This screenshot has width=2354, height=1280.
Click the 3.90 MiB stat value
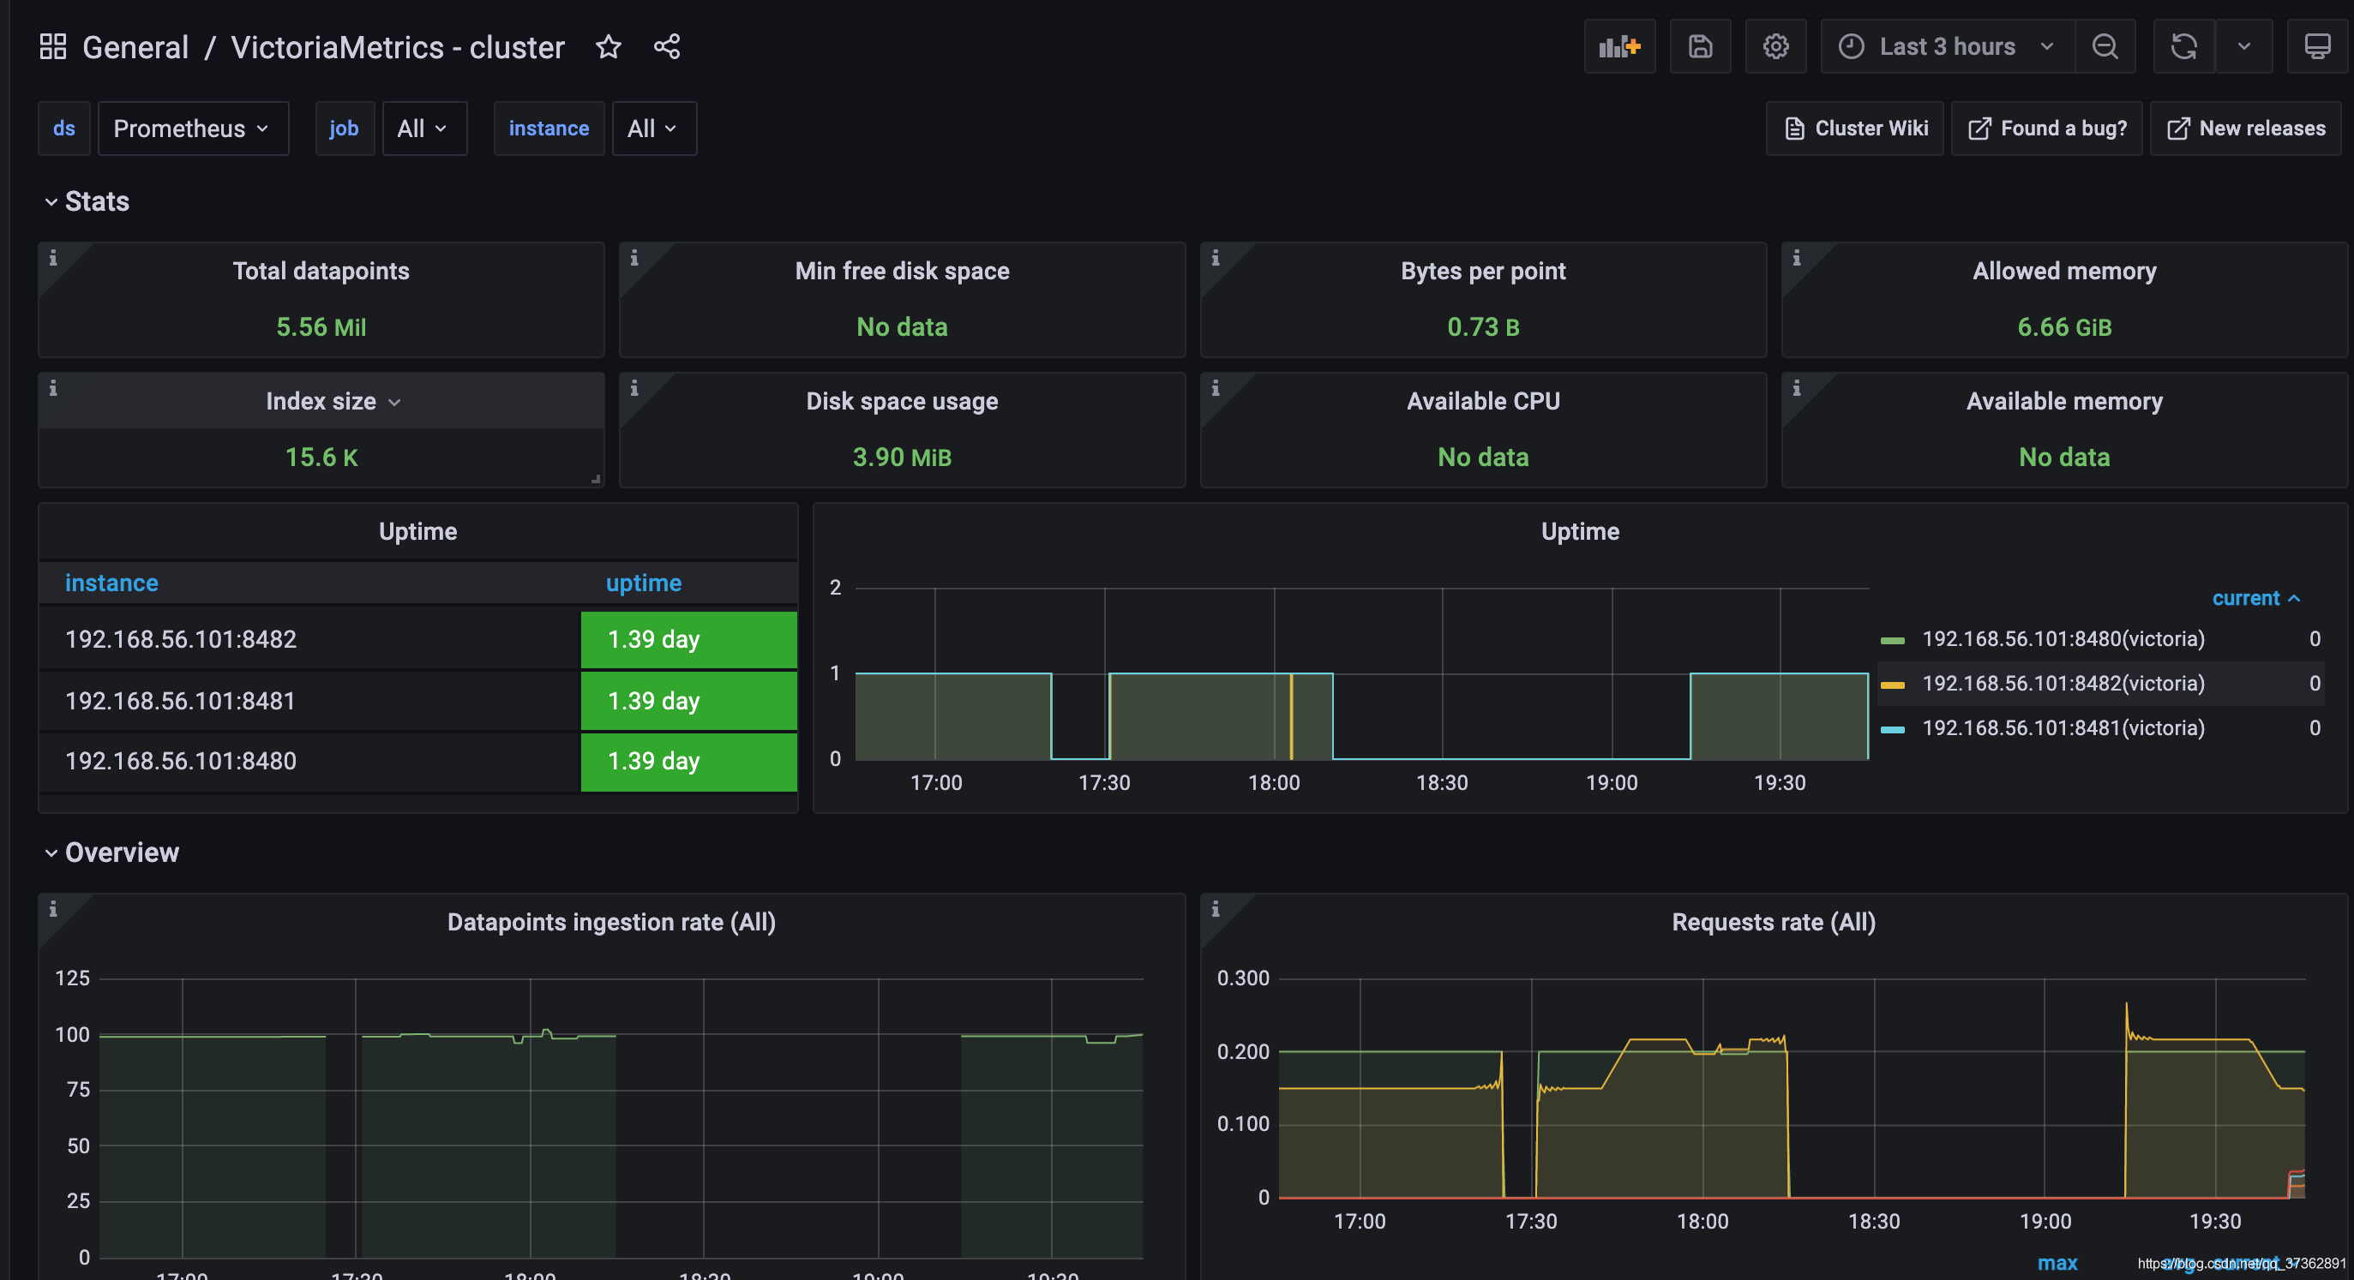(x=902, y=458)
